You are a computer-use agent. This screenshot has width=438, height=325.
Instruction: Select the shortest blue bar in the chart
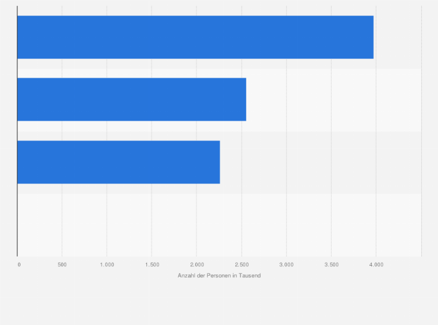point(119,162)
